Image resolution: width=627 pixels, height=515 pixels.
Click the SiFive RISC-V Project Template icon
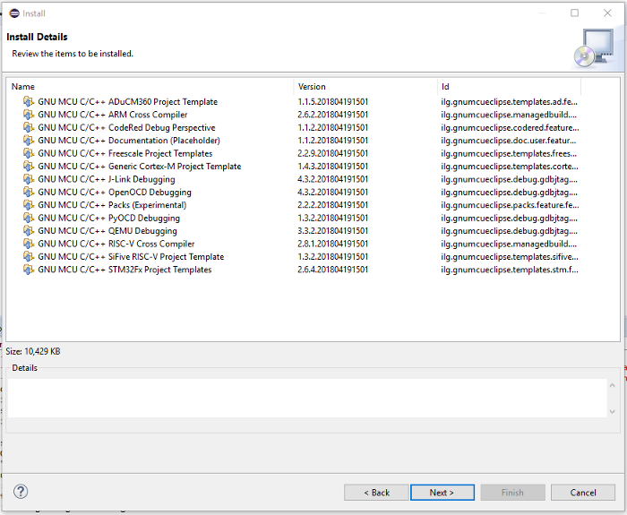click(x=29, y=256)
